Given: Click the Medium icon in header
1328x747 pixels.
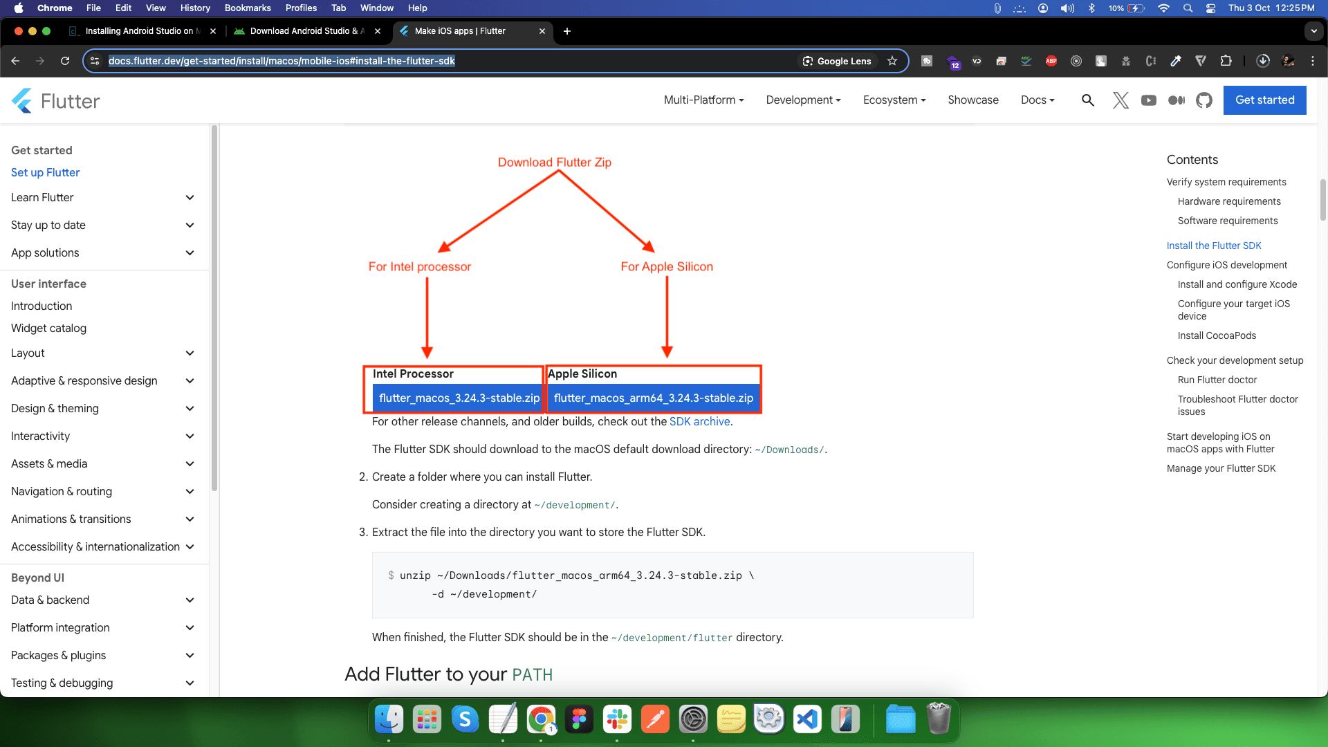Looking at the screenshot, I should [x=1177, y=100].
